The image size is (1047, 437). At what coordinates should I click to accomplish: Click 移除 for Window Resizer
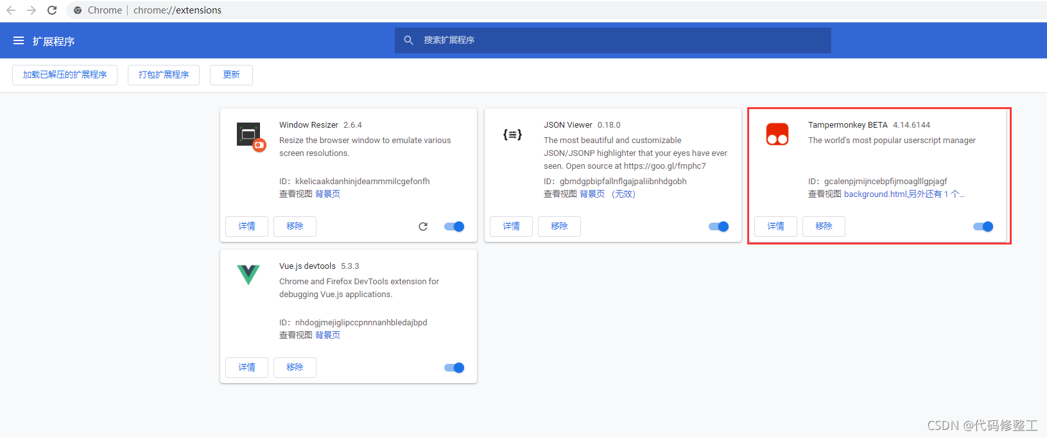(x=295, y=227)
